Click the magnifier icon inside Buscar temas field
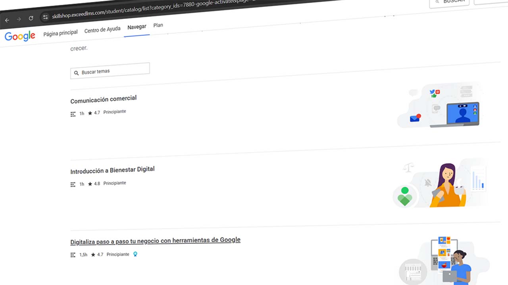This screenshot has height=285, width=508. tap(77, 73)
